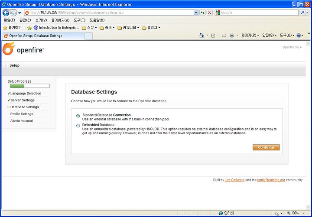Open the 도구(O) command menu
The image size is (312, 217).
point(287,36)
